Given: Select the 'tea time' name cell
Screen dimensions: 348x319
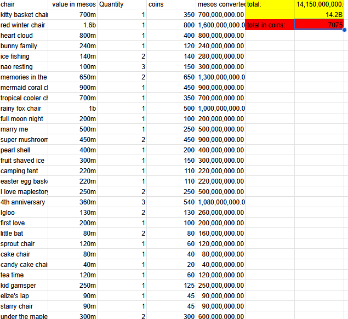Looking at the screenshot, I should click(24, 275).
